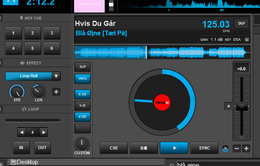The image size is (260, 166).
Task: Set loop IN point
Action: pos(21,148)
